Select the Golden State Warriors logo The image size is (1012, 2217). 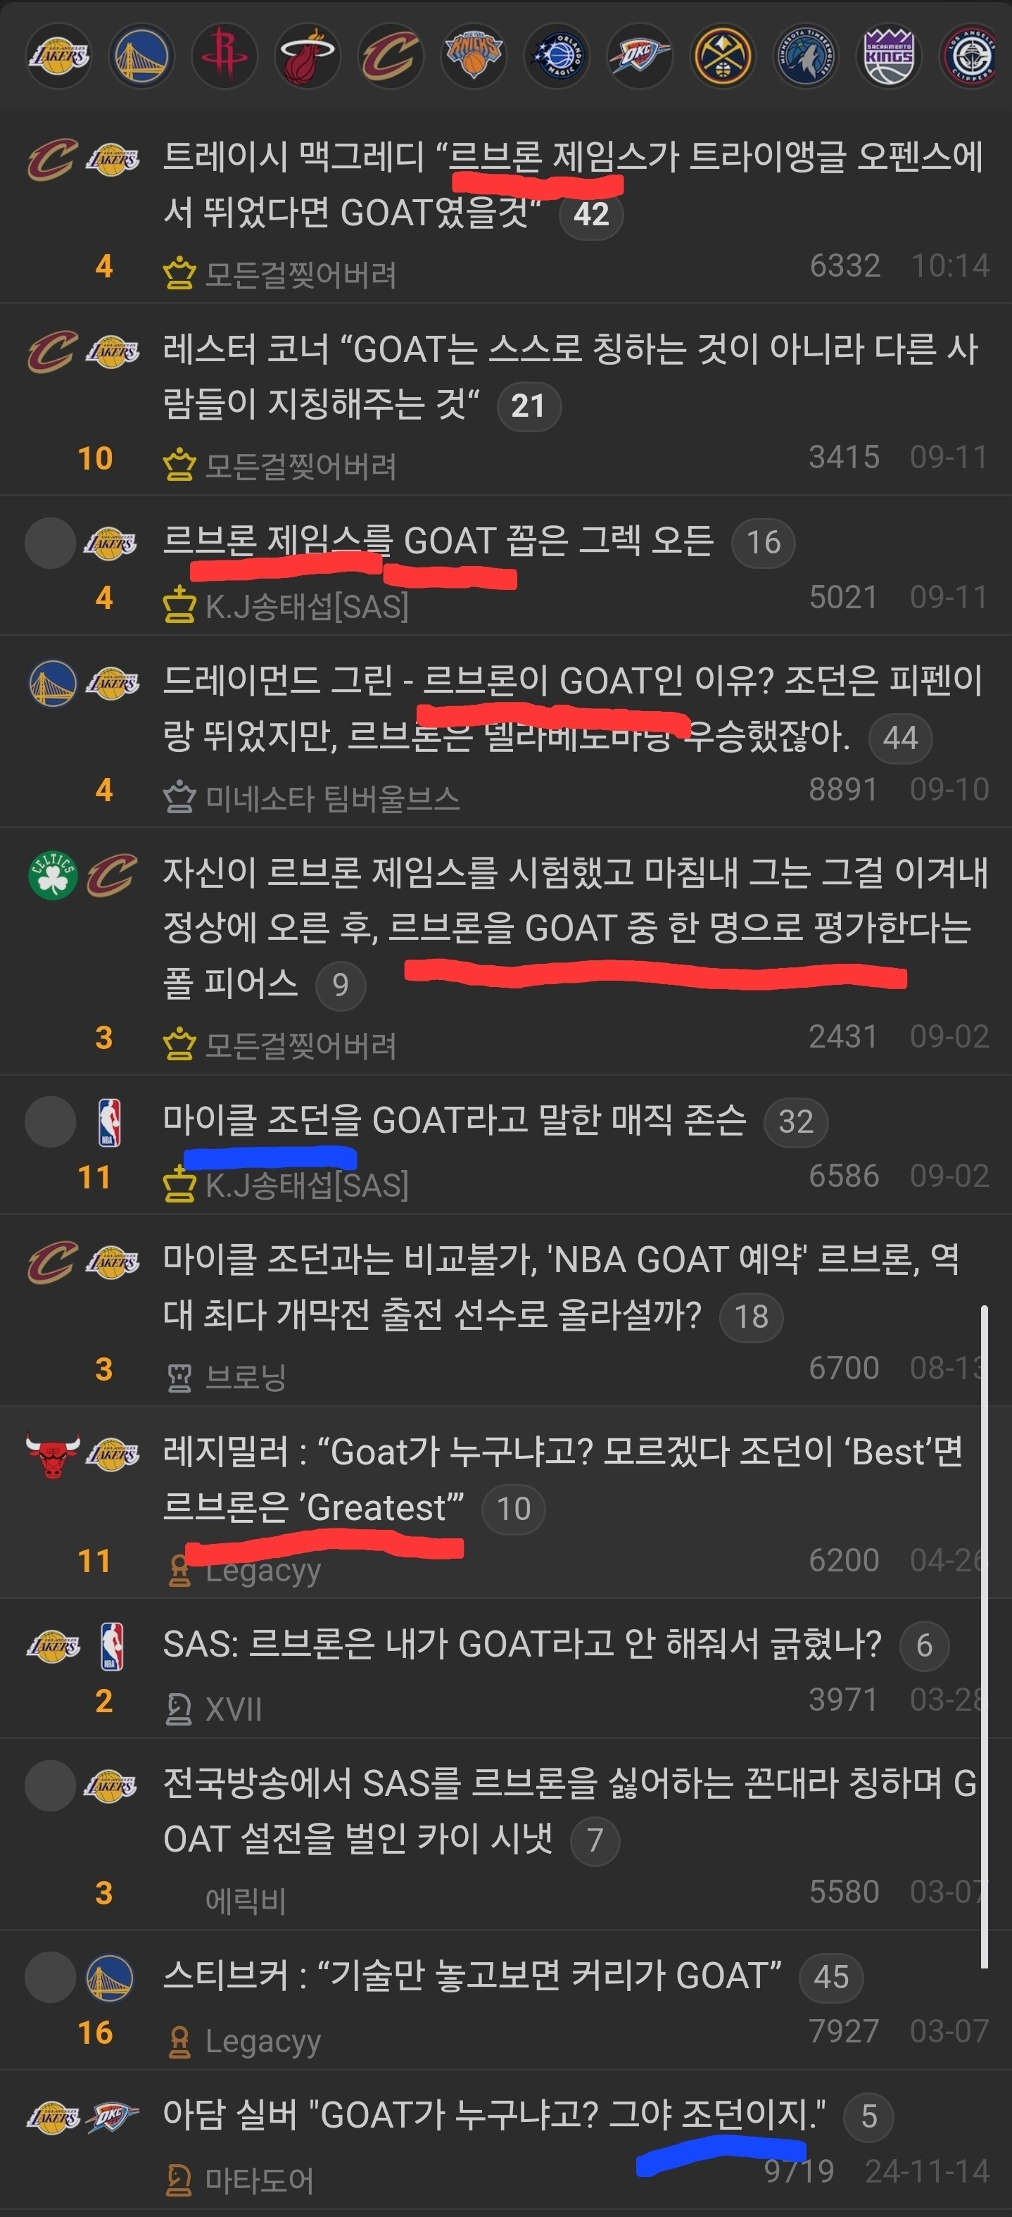(x=141, y=56)
